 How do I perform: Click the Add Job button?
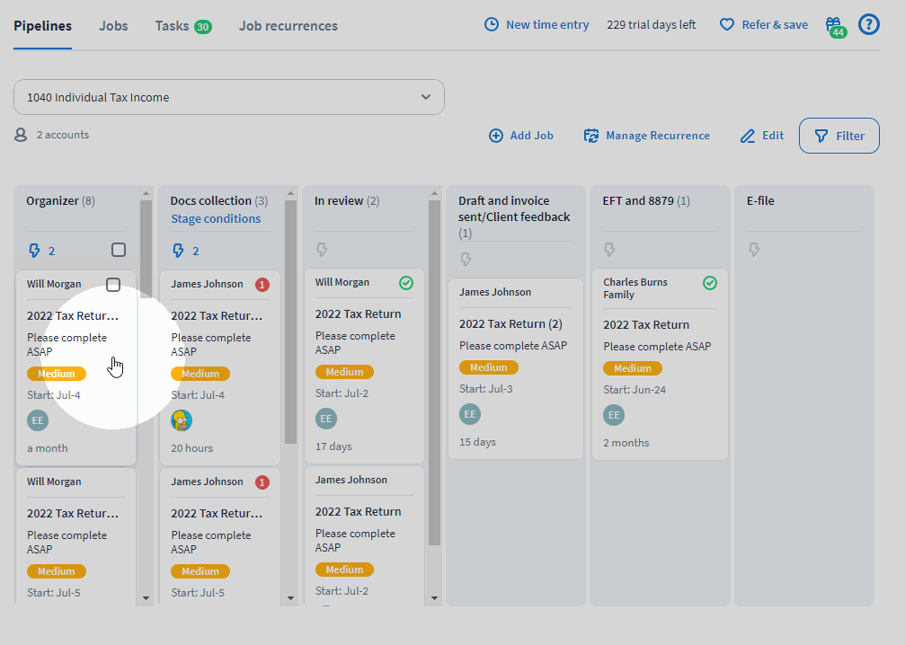pyautogui.click(x=521, y=136)
